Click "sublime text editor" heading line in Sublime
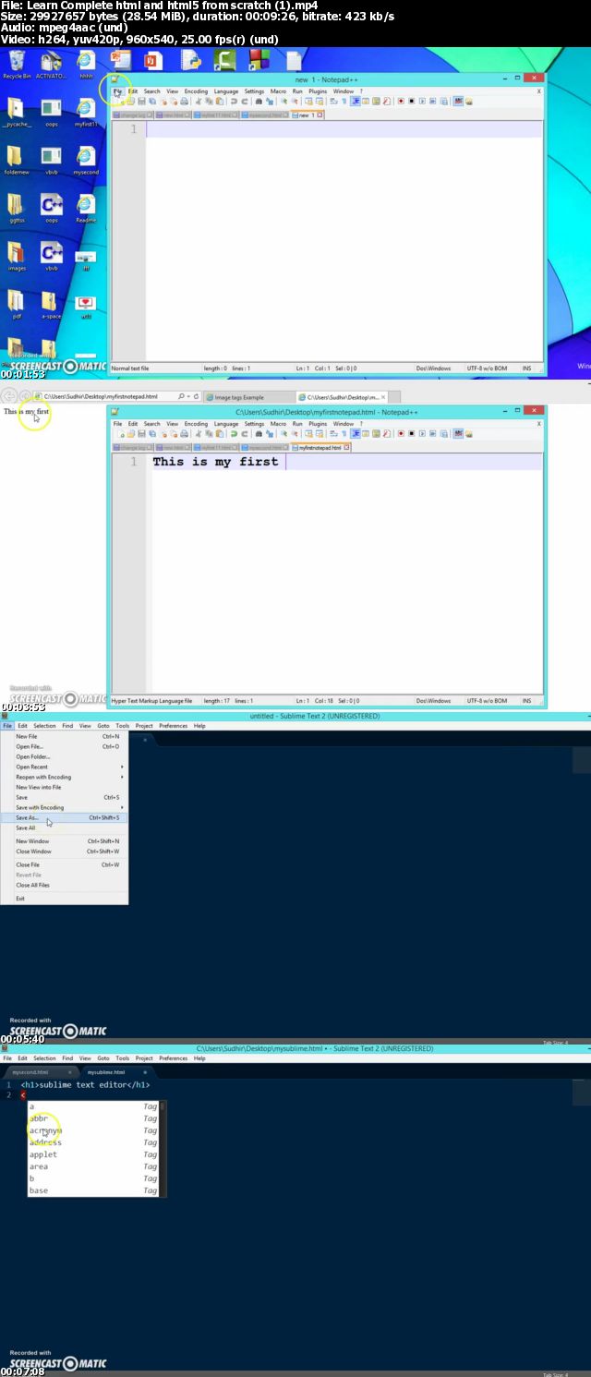Image resolution: width=591 pixels, height=1377 pixels. click(x=85, y=1084)
